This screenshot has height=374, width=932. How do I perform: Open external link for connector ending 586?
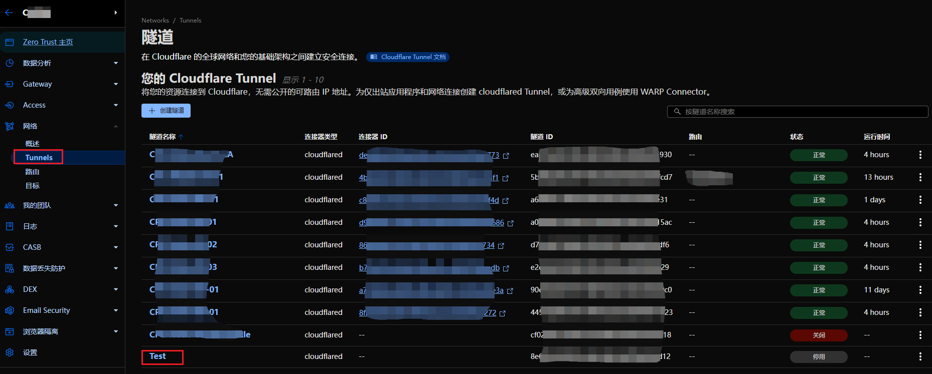(x=511, y=223)
